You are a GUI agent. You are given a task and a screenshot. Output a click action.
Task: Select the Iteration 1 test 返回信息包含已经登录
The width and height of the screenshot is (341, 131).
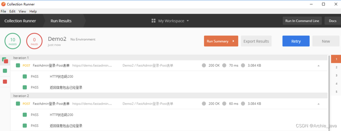[66, 88]
